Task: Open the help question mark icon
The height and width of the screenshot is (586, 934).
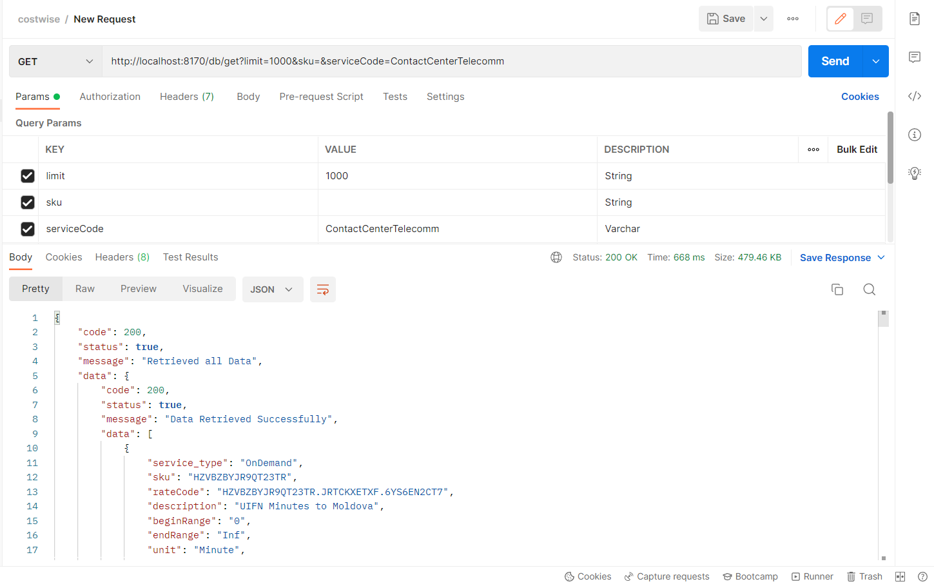Action: click(x=922, y=576)
